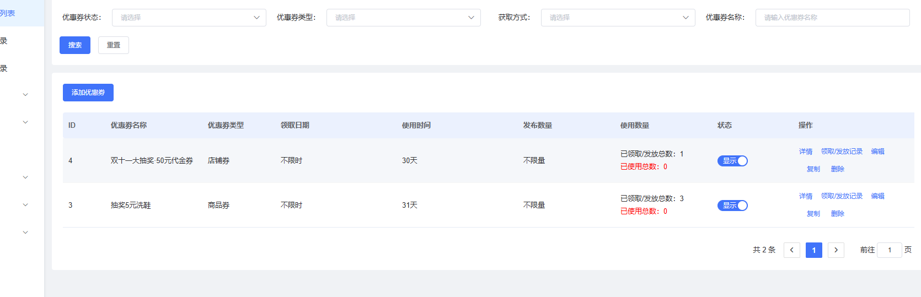Select the 列表 item in sidebar

pyautogui.click(x=8, y=13)
